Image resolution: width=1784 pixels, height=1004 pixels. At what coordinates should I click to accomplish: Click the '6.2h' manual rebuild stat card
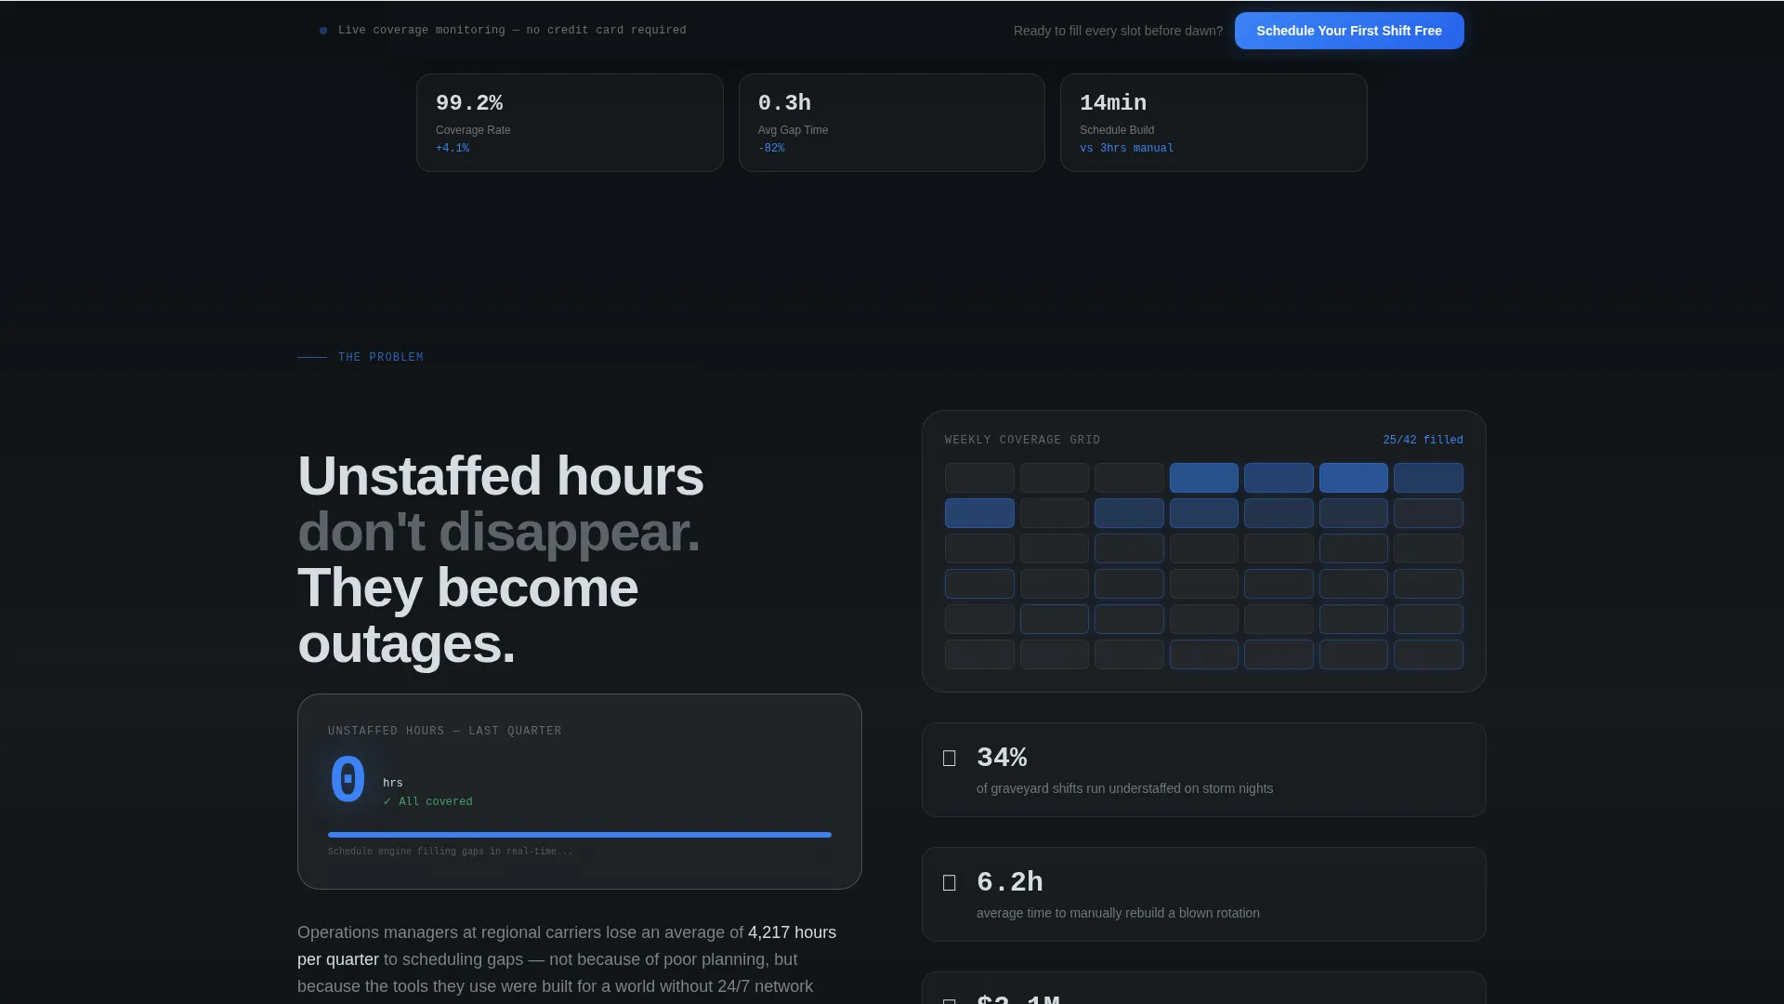pos(1203,894)
